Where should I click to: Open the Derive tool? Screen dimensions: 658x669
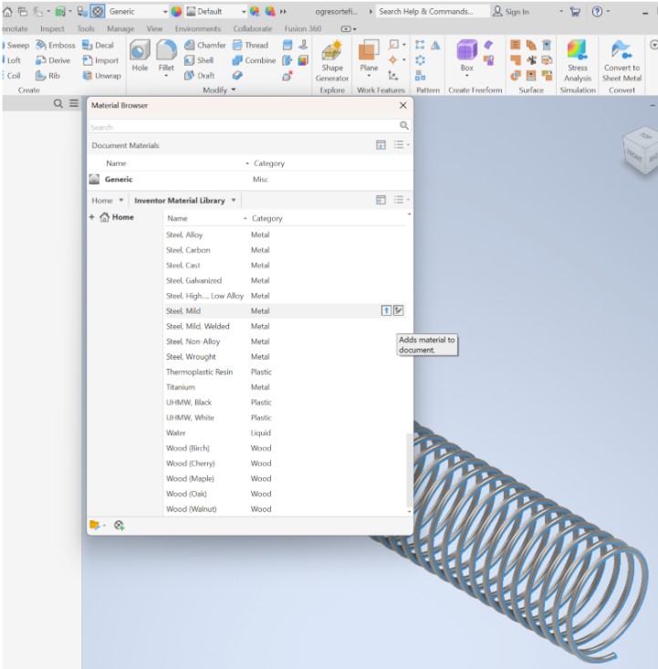pyautogui.click(x=53, y=60)
